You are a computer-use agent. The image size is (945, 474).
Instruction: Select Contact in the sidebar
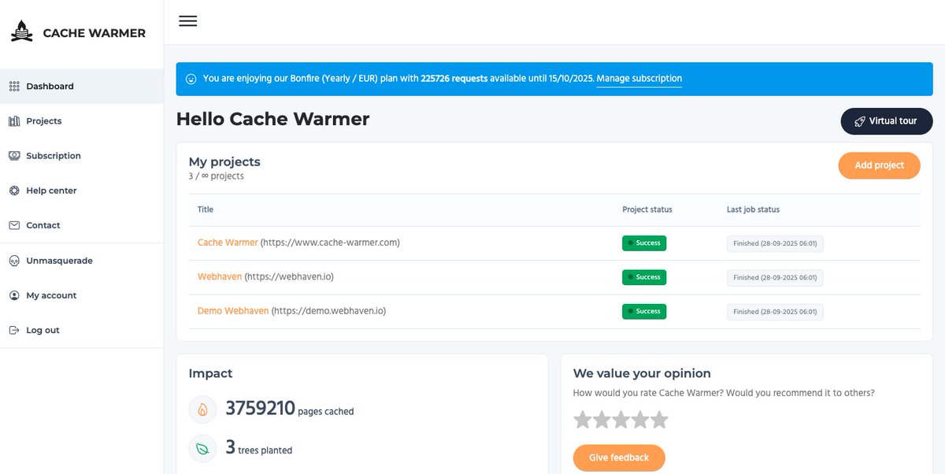pyautogui.click(x=82, y=225)
